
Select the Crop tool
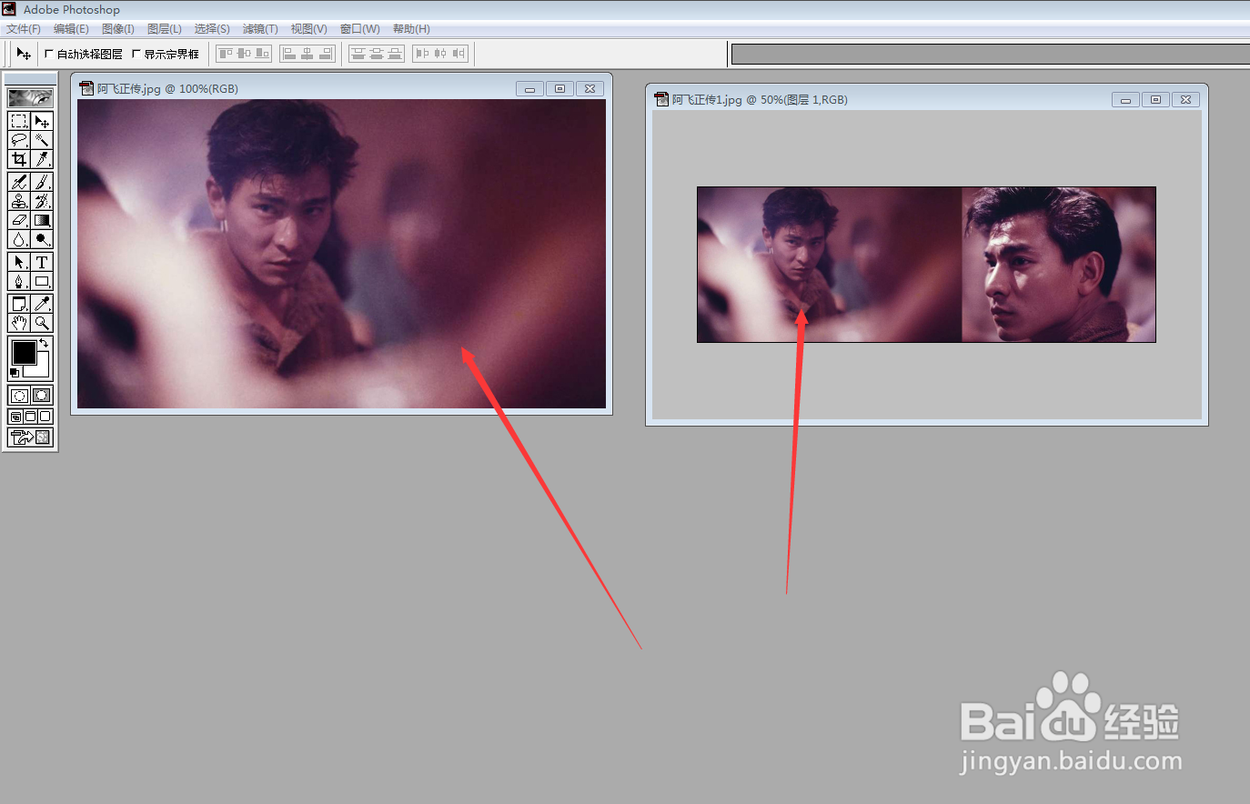click(x=19, y=159)
